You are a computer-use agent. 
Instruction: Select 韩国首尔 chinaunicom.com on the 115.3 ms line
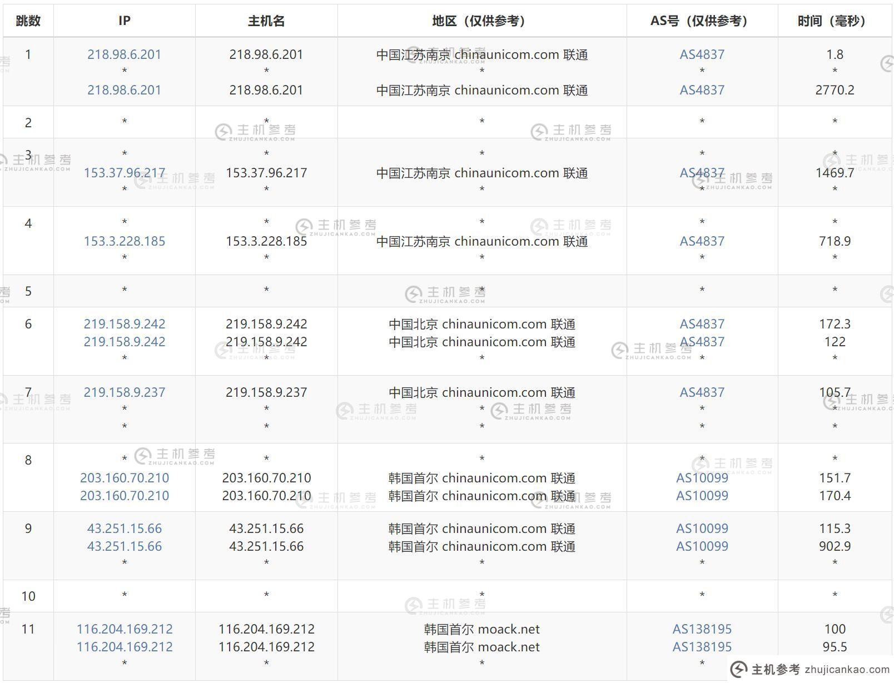(x=468, y=529)
